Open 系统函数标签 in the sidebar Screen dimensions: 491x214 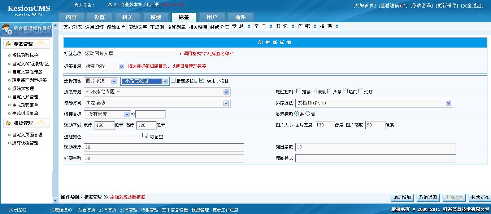[x=25, y=55]
